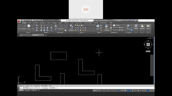Expand the Groups panel
The width and height of the screenshot is (172, 96).
point(130,33)
